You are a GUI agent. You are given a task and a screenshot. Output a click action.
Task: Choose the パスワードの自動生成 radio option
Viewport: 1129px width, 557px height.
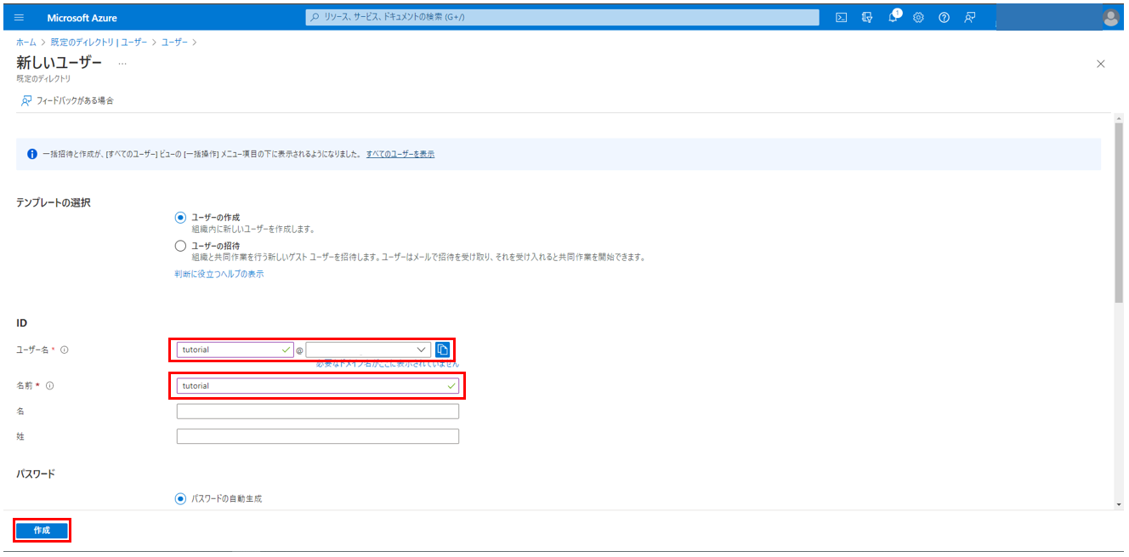click(180, 499)
